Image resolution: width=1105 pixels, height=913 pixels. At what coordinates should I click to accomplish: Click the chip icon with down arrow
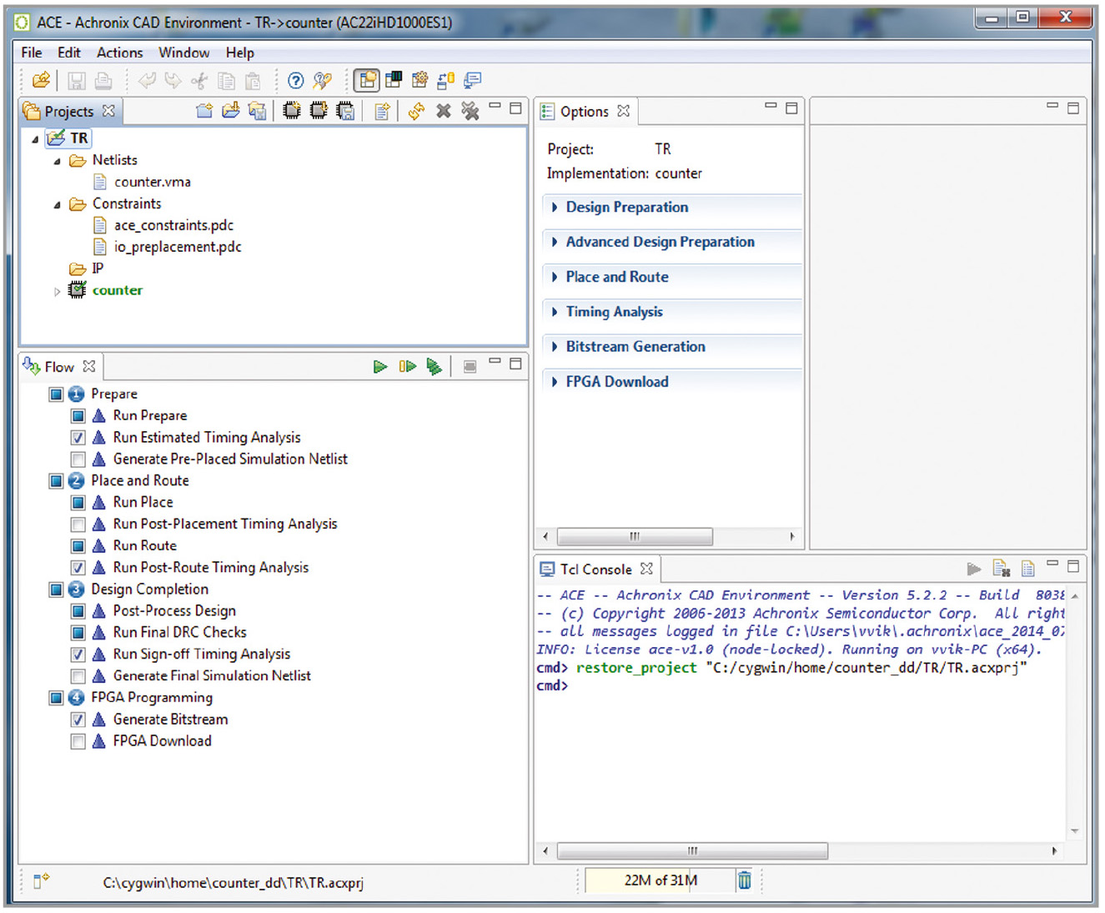(319, 111)
